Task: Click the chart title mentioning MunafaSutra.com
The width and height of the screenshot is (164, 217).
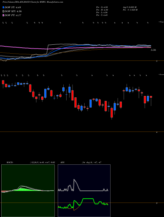Action: click(33, 2)
